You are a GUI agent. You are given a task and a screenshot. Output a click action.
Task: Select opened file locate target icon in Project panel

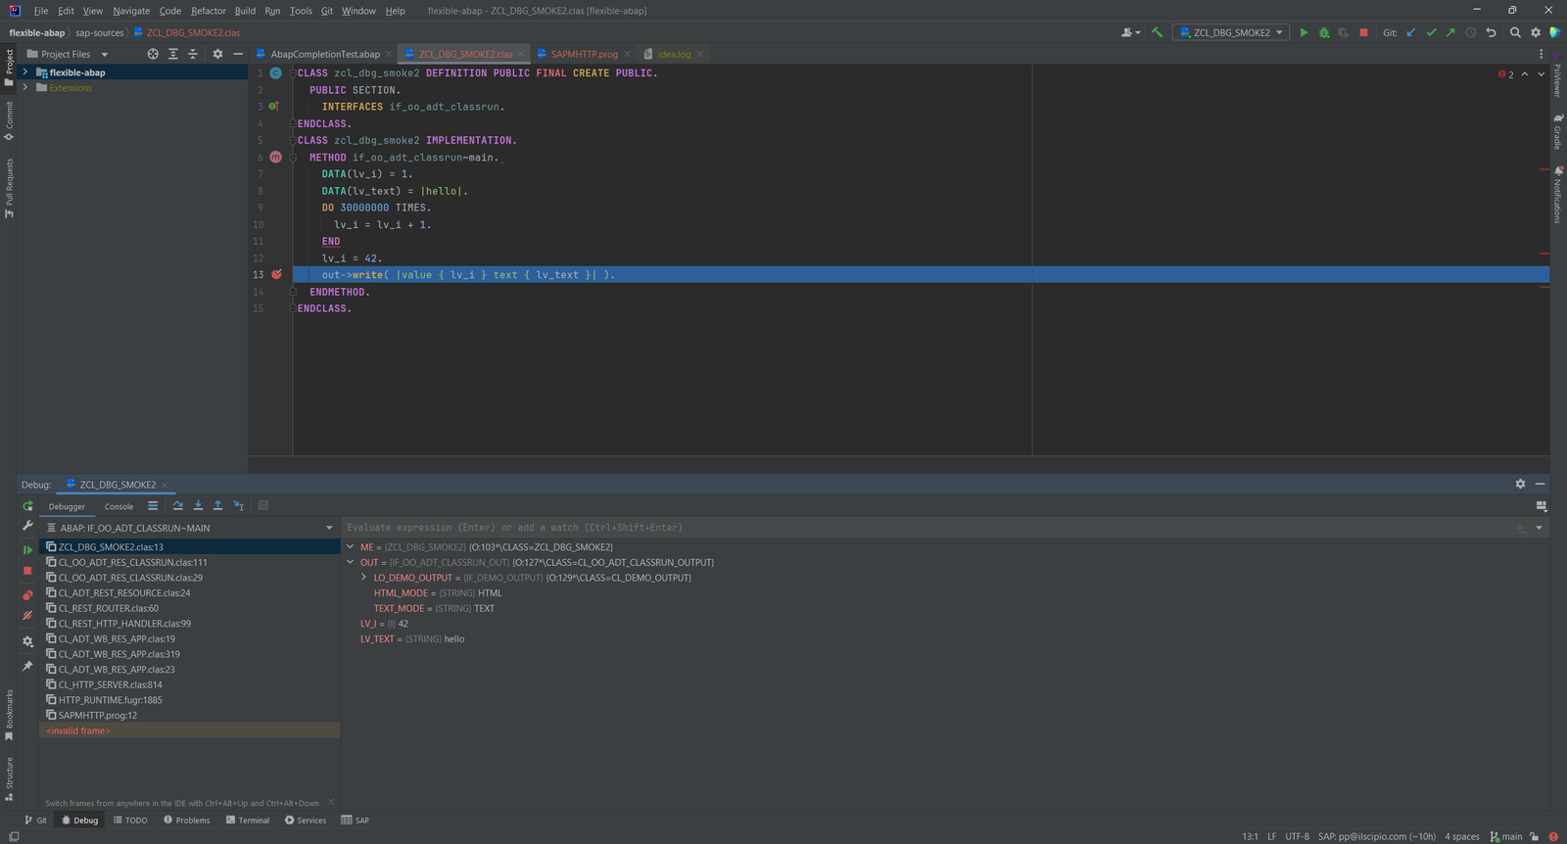(x=153, y=54)
